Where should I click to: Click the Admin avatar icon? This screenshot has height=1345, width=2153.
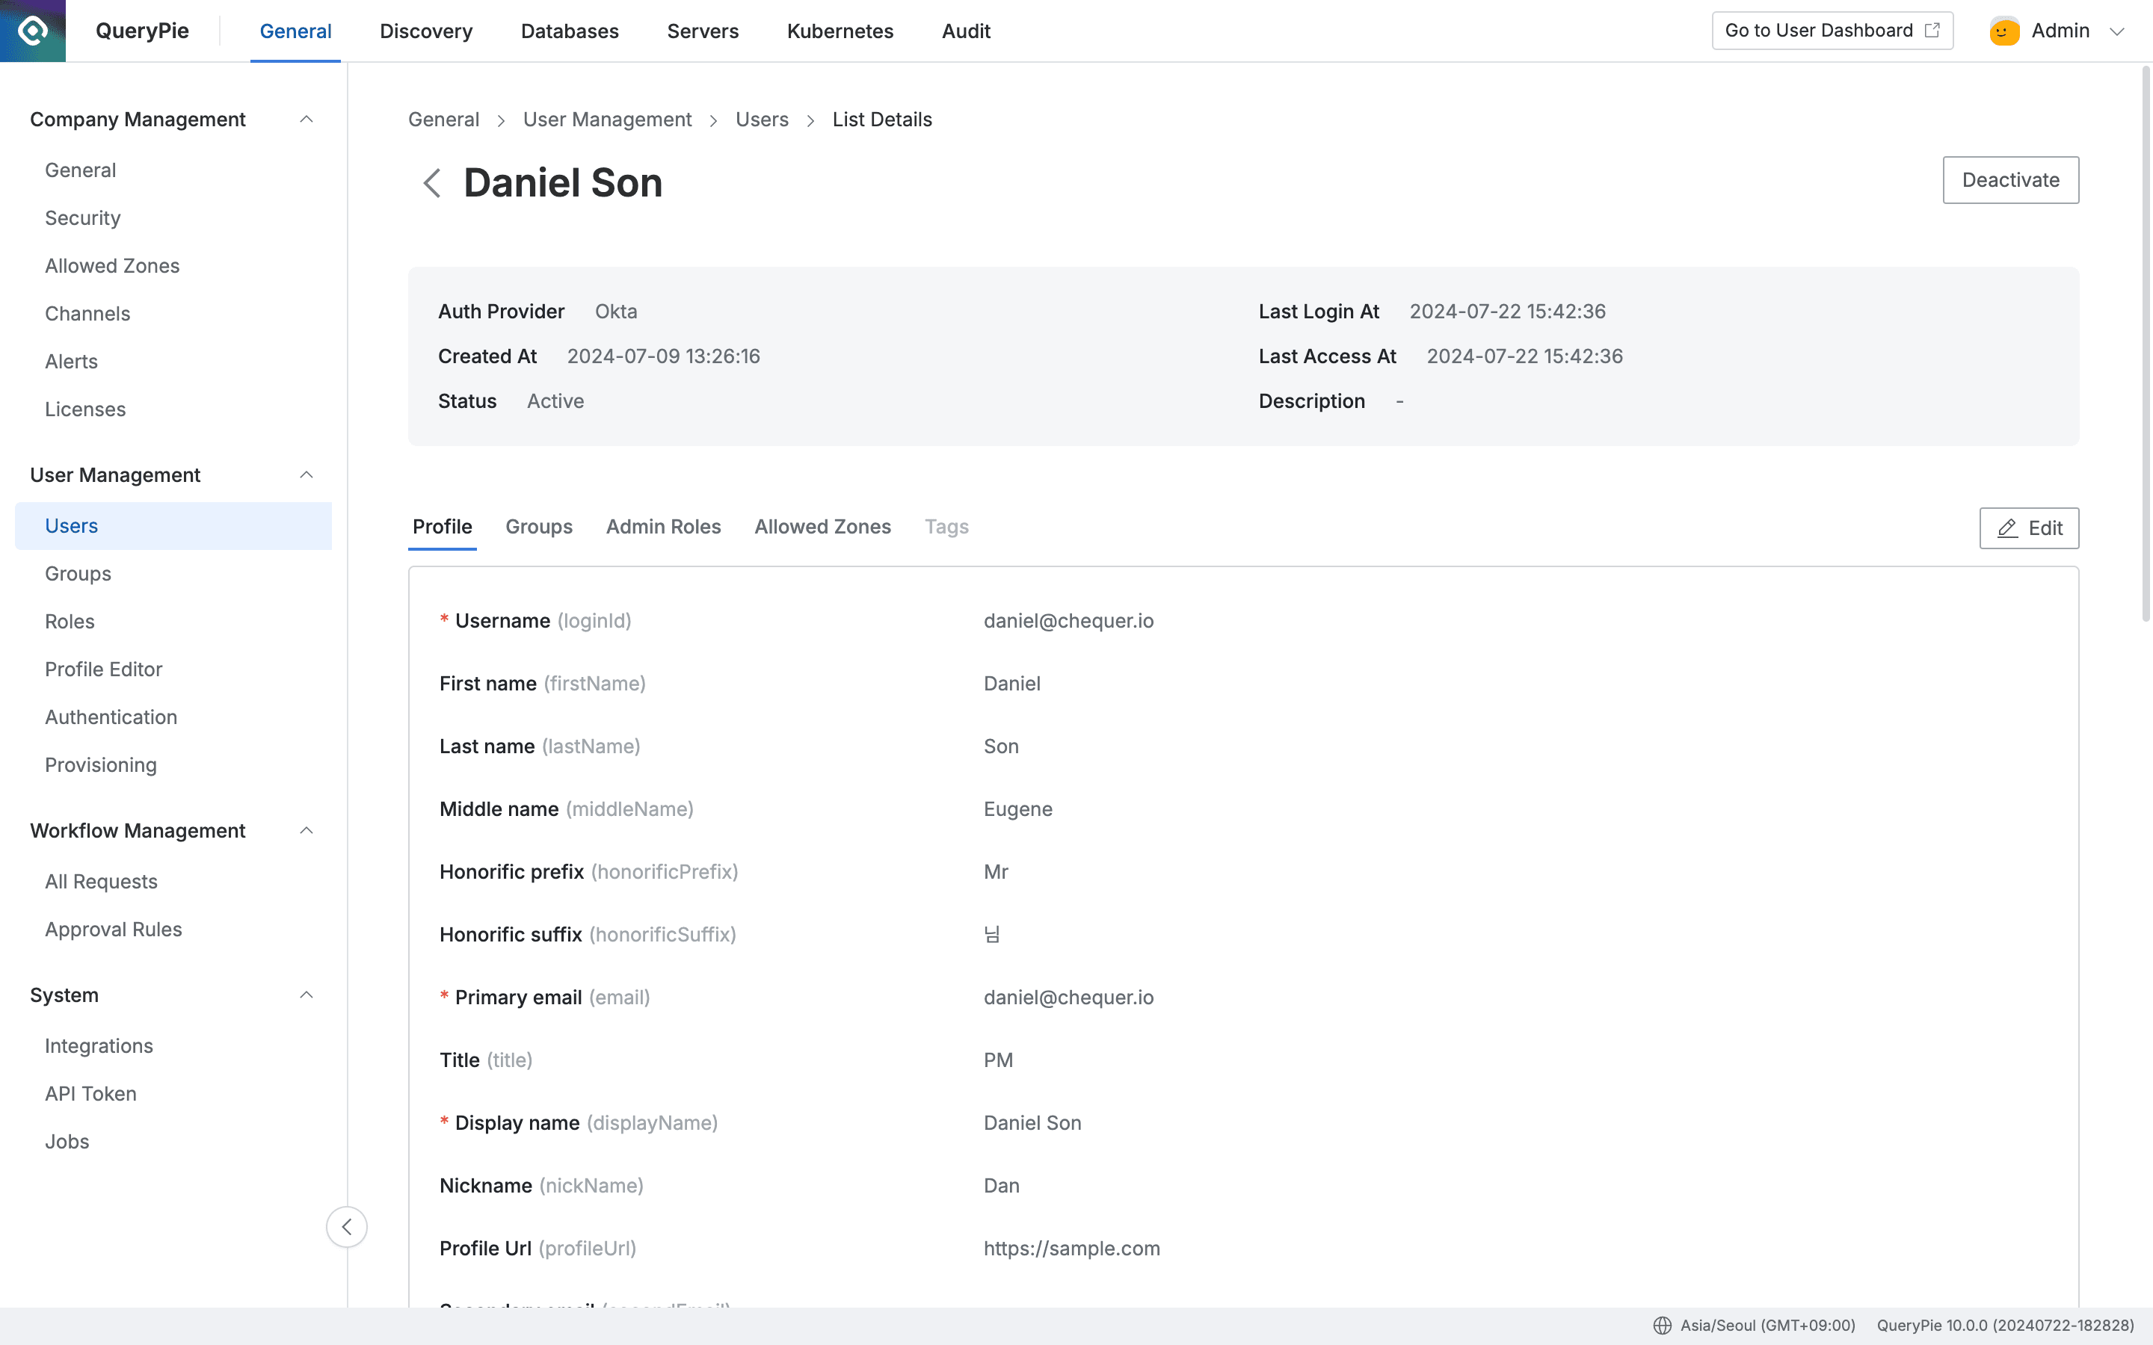(2003, 29)
